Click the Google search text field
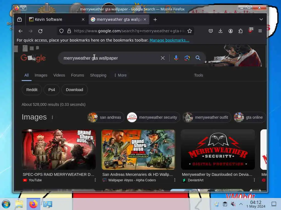 point(109,58)
